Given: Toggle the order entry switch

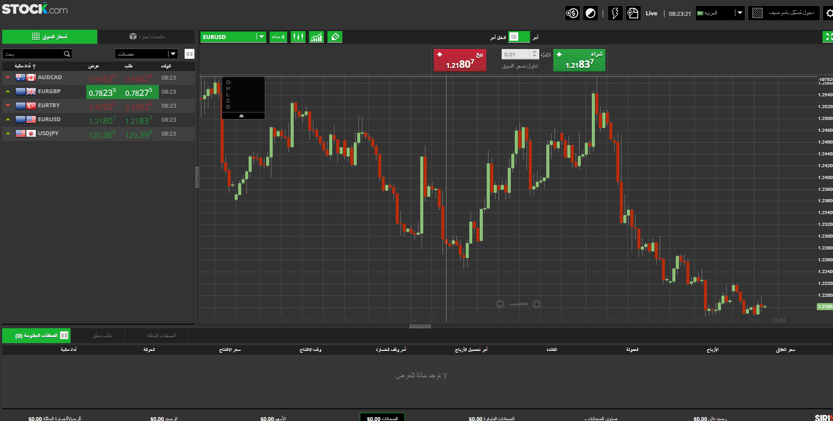Looking at the screenshot, I should (519, 37).
